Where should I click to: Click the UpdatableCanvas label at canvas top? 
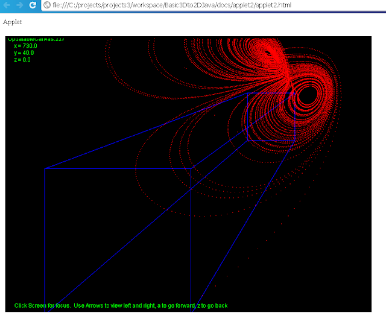[36, 39]
